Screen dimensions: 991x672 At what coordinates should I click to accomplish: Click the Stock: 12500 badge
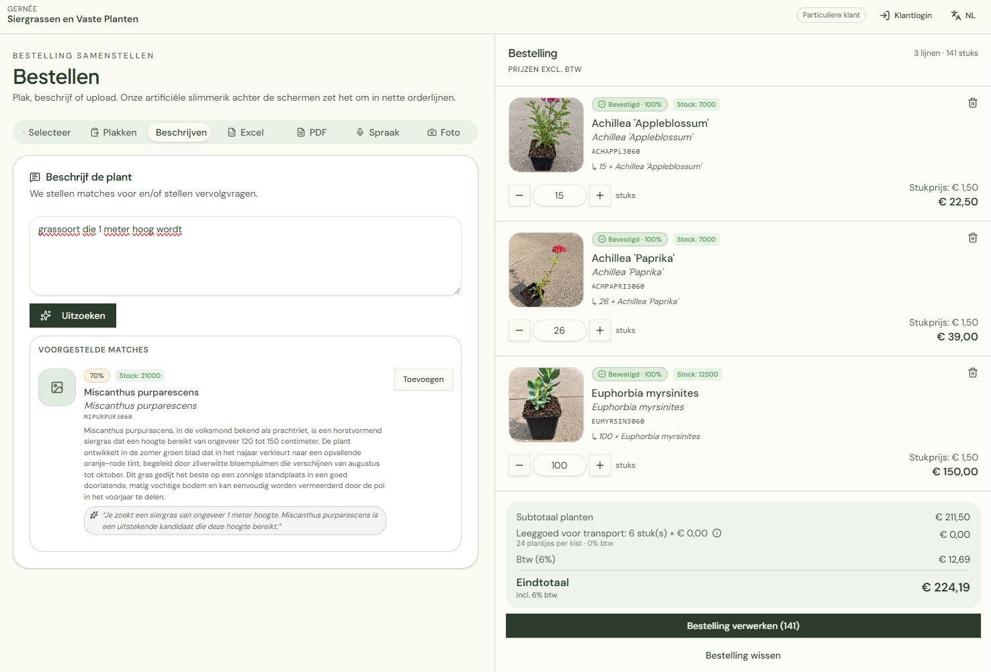point(697,374)
